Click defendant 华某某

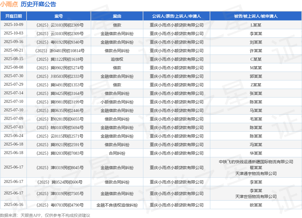pos(256,153)
